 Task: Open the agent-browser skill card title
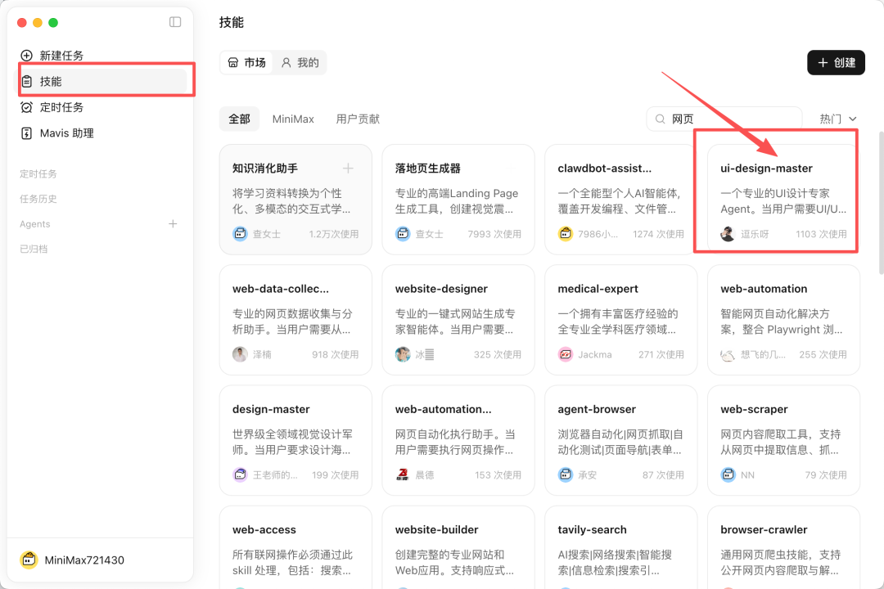click(597, 409)
